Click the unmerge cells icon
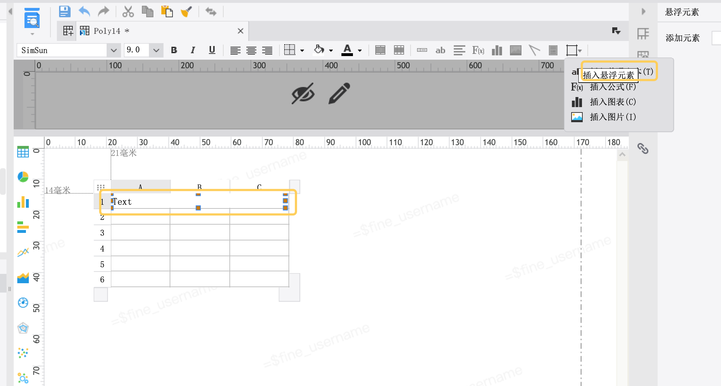 pyautogui.click(x=399, y=50)
